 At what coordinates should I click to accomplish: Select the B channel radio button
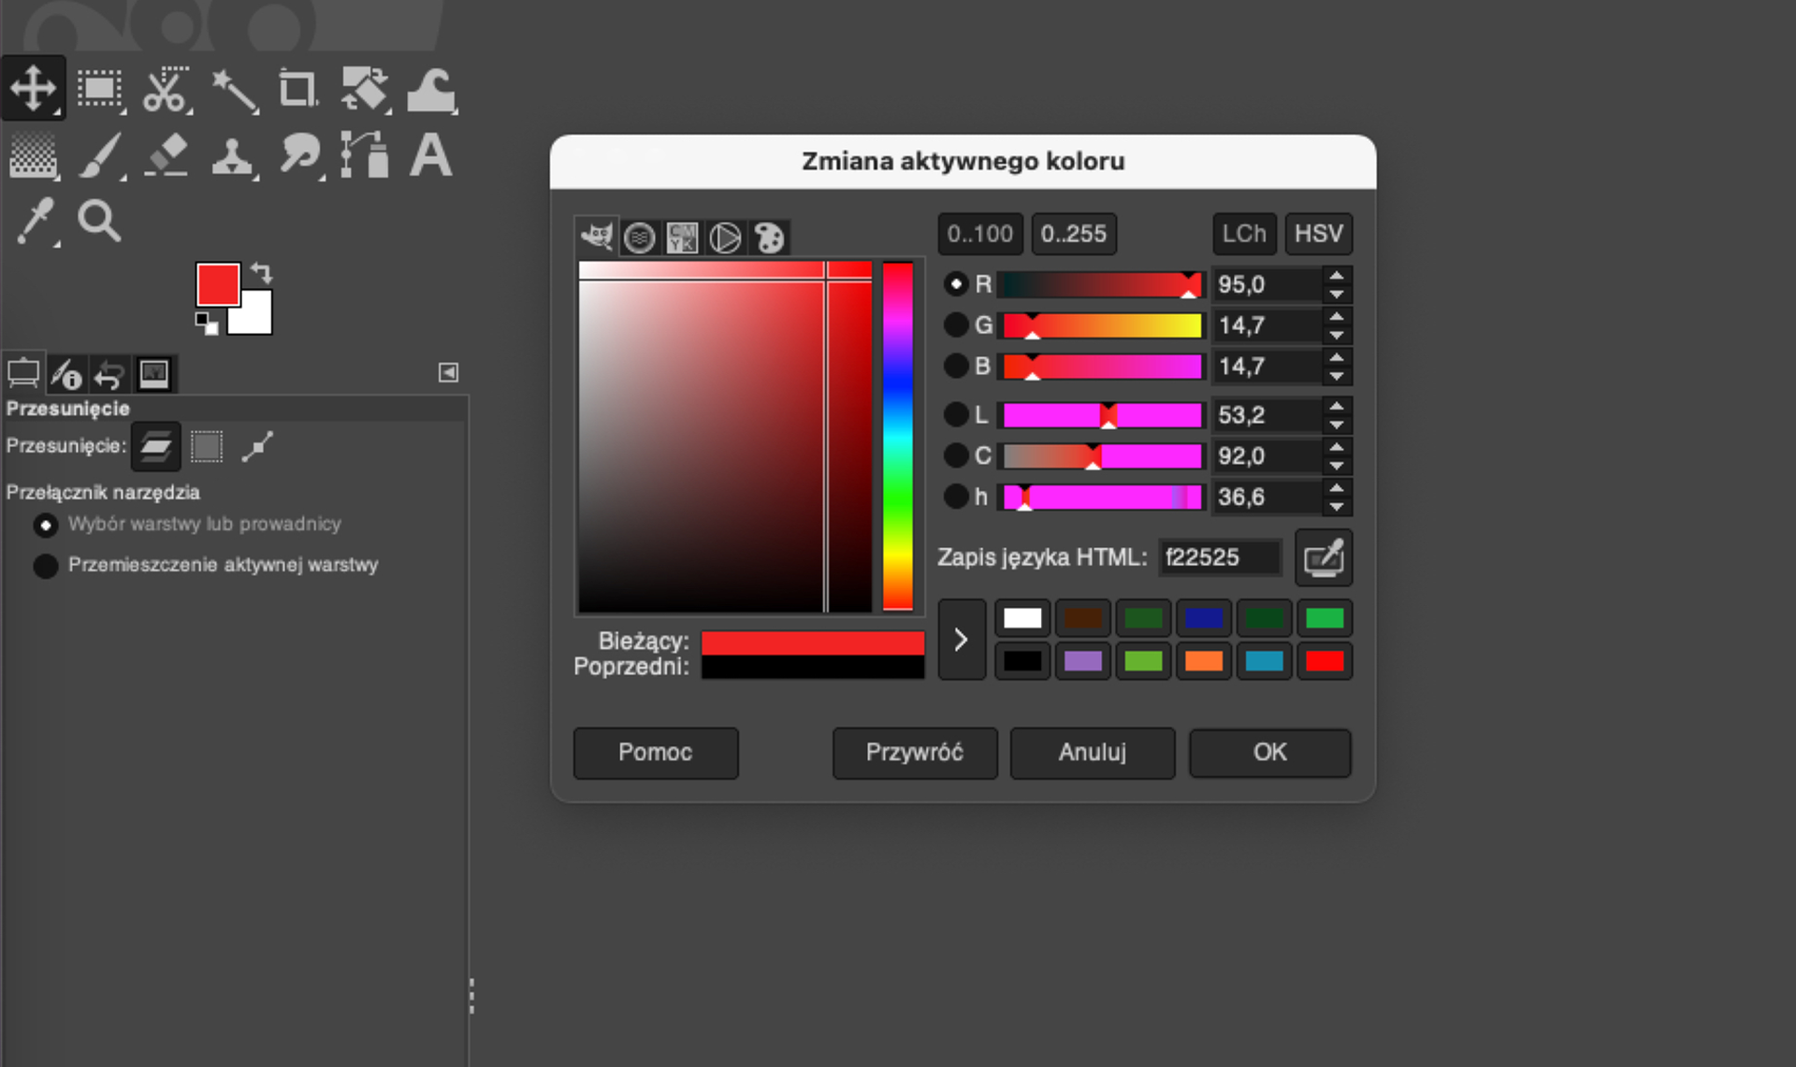pyautogui.click(x=956, y=366)
